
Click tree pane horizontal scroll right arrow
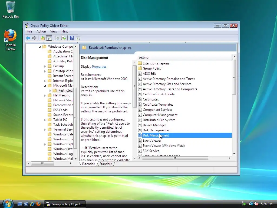[x=71, y=163]
